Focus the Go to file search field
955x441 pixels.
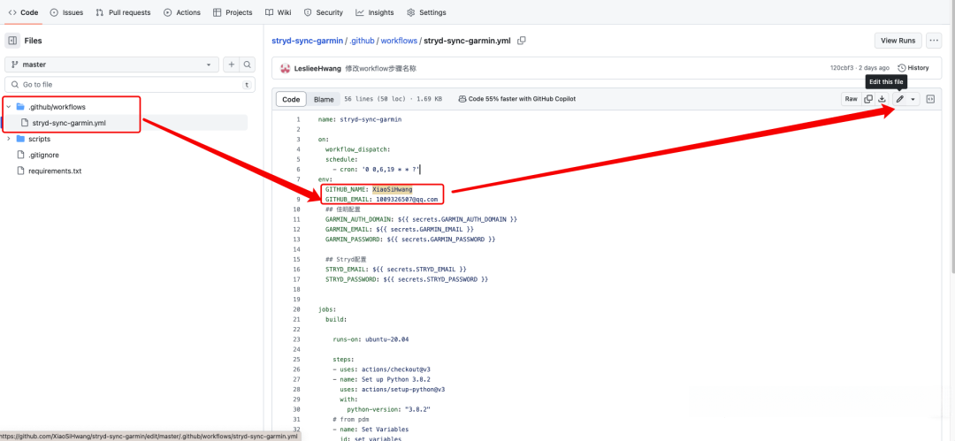pyautogui.click(x=130, y=85)
